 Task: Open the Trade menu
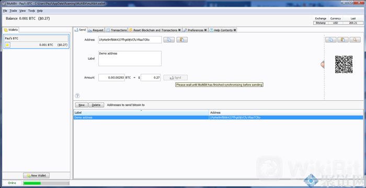(x=13, y=11)
